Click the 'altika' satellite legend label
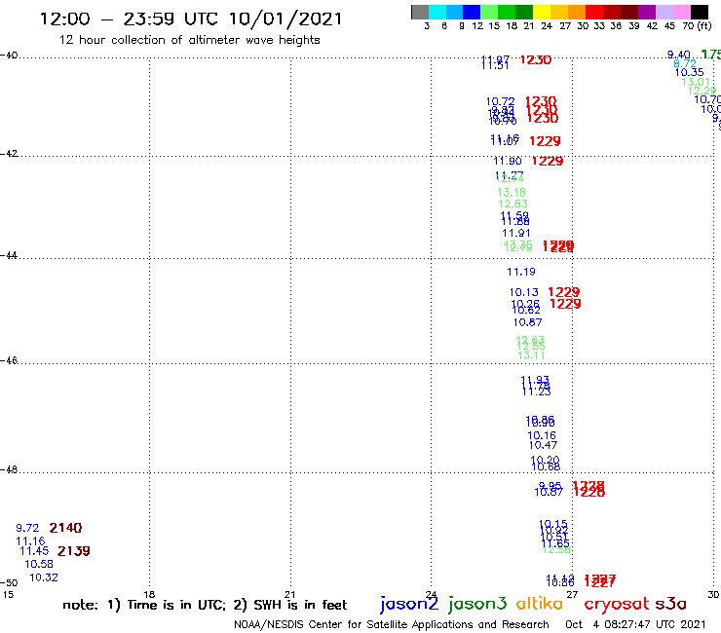The width and height of the screenshot is (721, 633). 539,603
